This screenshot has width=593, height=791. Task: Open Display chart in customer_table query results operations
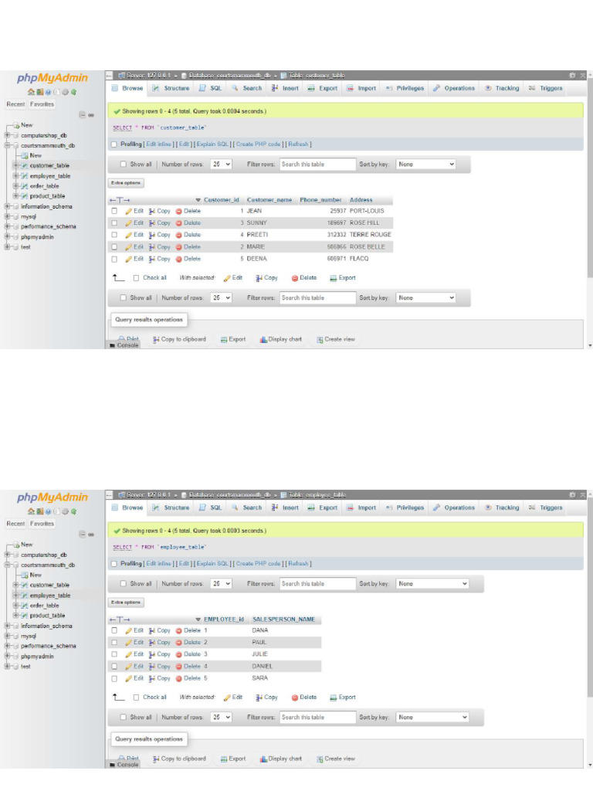coord(281,340)
